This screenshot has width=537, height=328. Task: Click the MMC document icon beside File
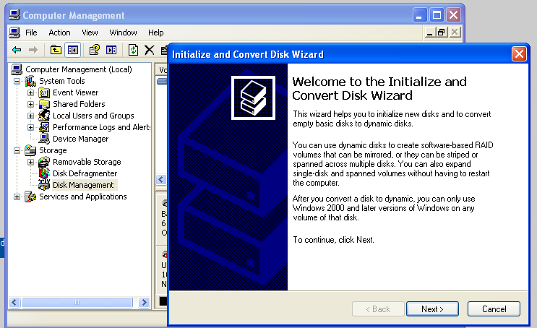pos(14,33)
